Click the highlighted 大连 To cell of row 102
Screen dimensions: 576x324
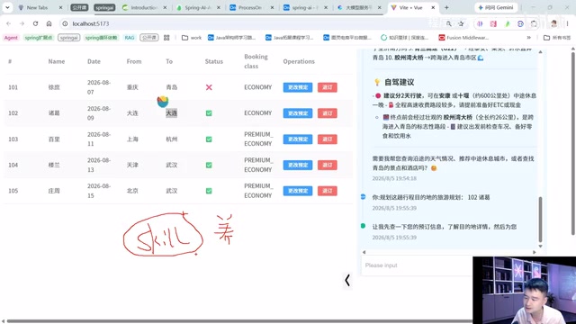click(171, 113)
